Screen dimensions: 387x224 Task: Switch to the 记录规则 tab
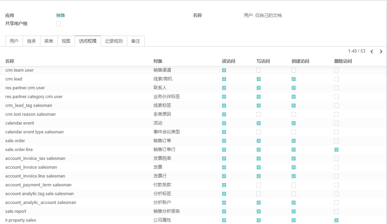114,41
